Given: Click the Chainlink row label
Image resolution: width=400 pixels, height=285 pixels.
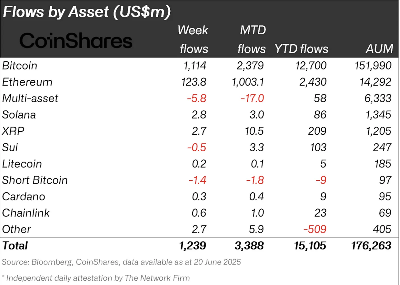Looking at the screenshot, I should 26,213.
